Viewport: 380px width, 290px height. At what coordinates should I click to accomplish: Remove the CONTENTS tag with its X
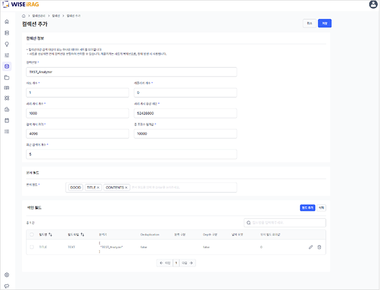tap(126, 187)
